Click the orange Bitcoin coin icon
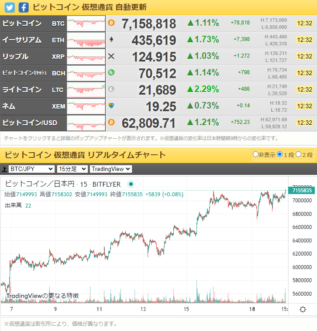317x331 pixels. pyautogui.click(x=111, y=23)
